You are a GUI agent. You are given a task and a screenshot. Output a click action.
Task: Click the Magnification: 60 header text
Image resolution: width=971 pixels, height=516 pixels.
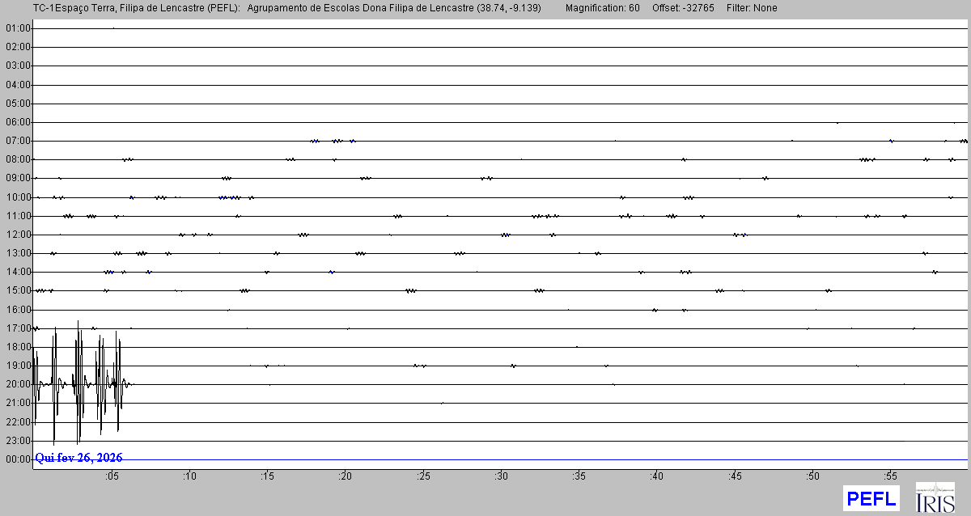[602, 8]
